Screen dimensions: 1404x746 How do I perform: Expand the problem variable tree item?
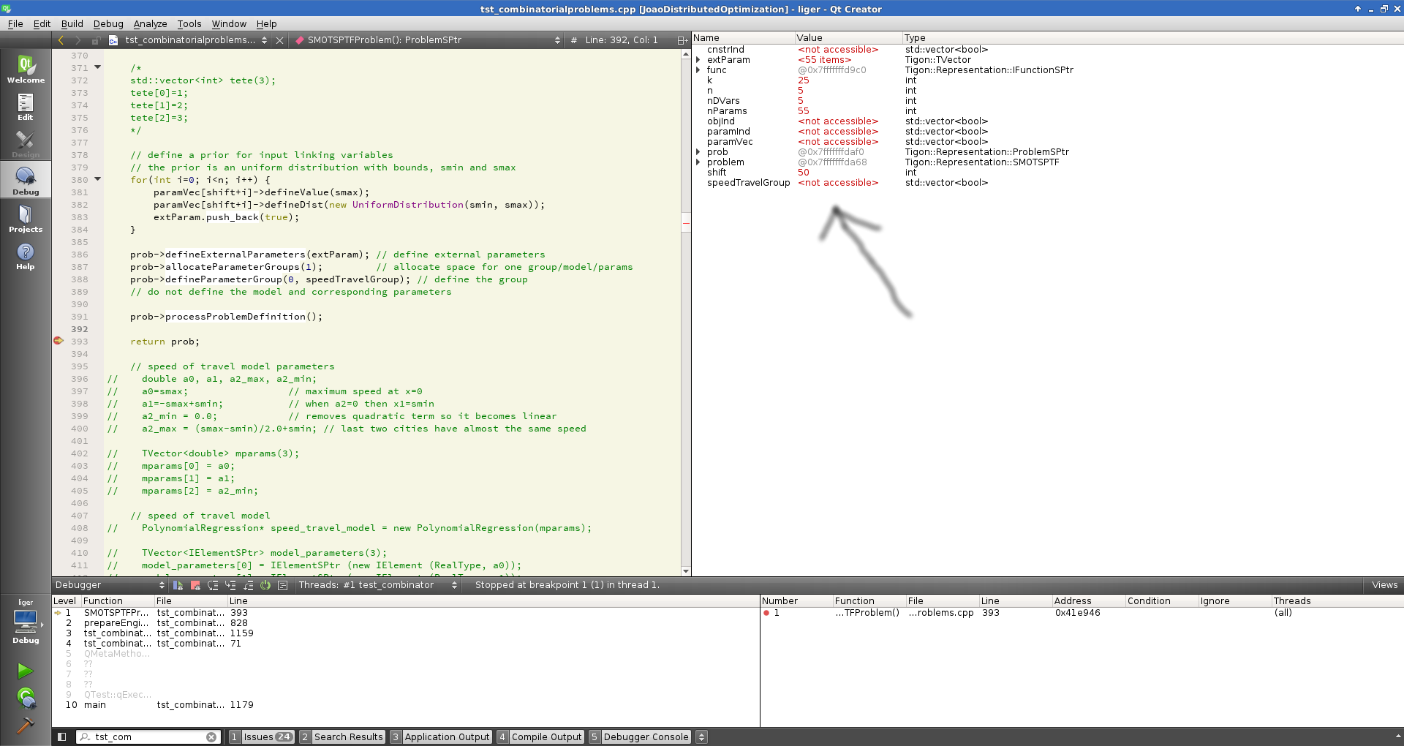(698, 162)
